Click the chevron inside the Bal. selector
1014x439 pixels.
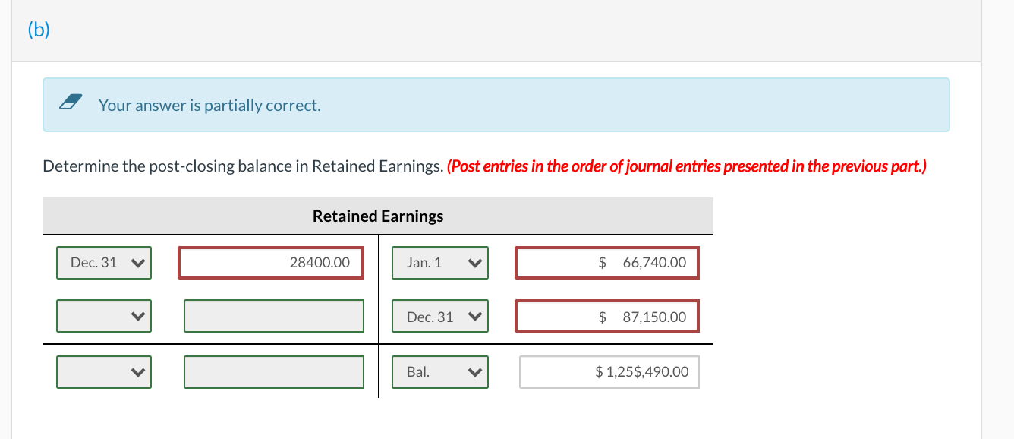474,371
